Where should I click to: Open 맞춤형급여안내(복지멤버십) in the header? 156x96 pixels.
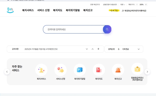134,11
